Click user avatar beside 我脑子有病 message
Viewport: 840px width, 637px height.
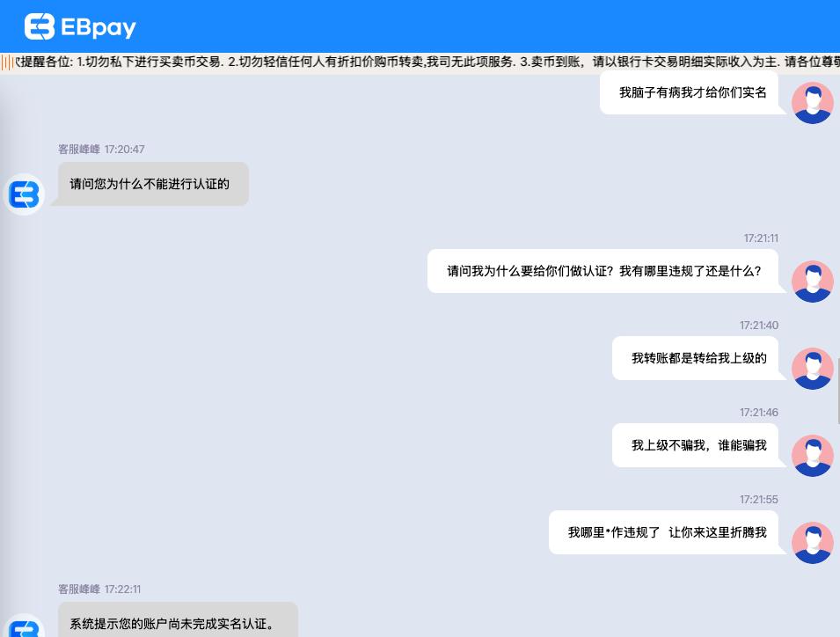point(813,103)
